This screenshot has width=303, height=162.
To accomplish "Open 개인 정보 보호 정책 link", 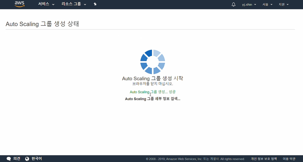I will (x=264, y=159).
